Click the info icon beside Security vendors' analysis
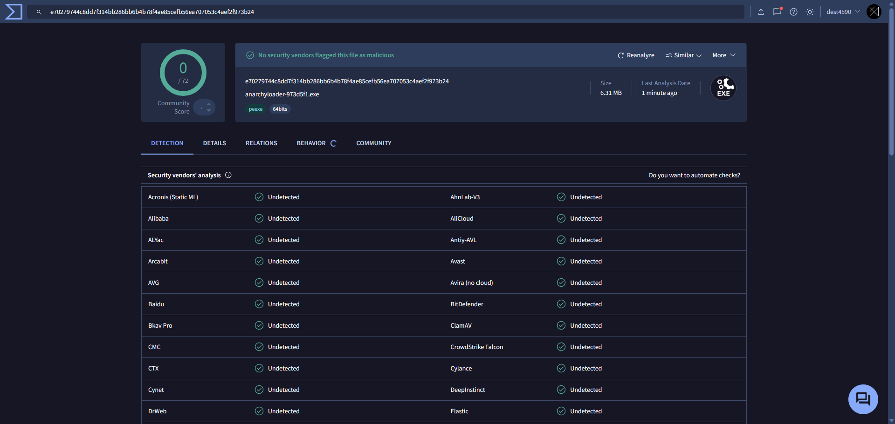 (228, 175)
